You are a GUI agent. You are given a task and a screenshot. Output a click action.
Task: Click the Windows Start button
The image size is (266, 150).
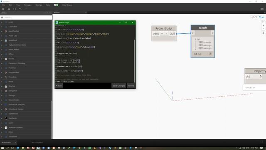click(2, 148)
